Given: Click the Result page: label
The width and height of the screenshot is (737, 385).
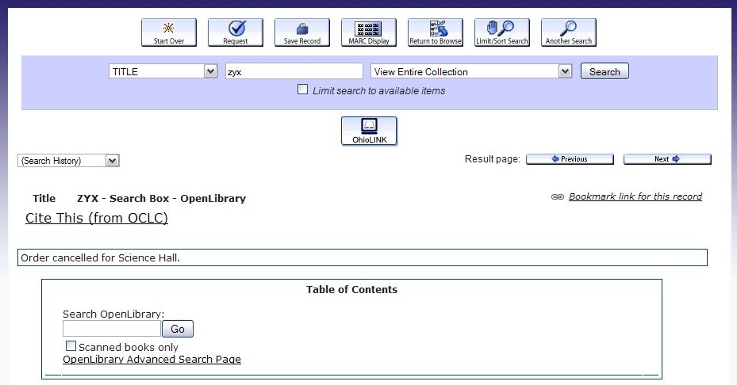Looking at the screenshot, I should click(492, 159).
